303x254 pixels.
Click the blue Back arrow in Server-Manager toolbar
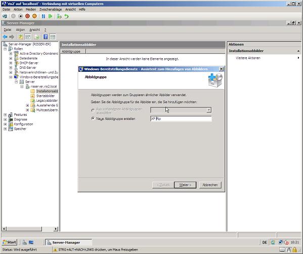[5, 37]
